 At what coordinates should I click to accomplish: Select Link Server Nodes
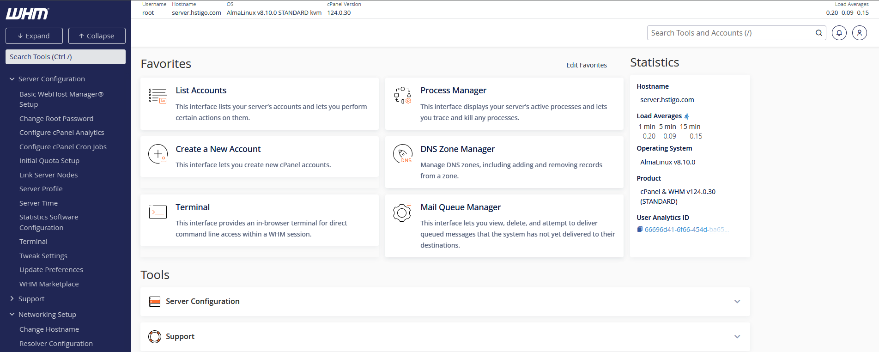pyautogui.click(x=48, y=175)
